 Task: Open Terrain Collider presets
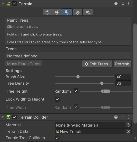[x=122, y=117]
